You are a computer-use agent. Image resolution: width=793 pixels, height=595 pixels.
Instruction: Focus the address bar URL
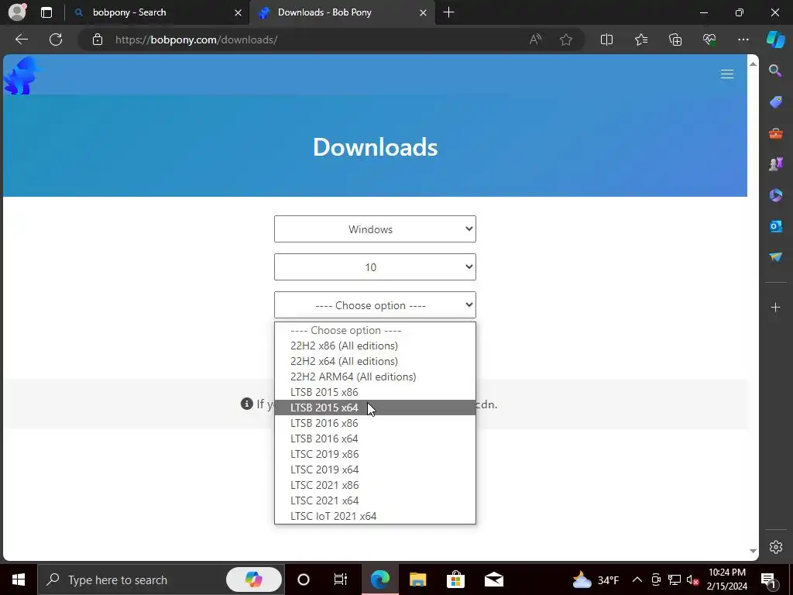196,40
